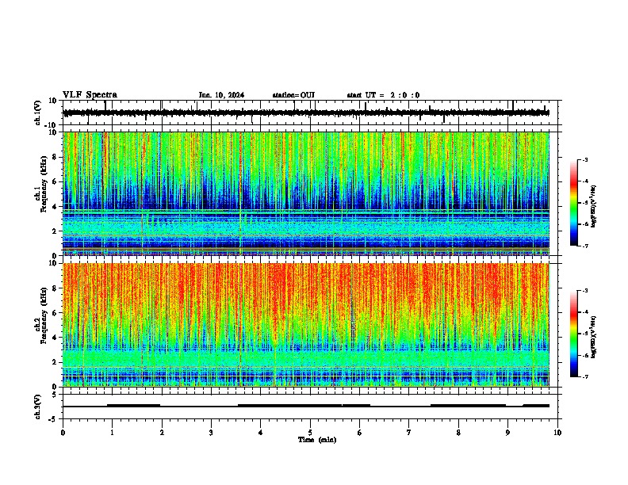628x485 pixels.
Task: Click the ch.3(V) axis label
Action: click(x=38, y=407)
